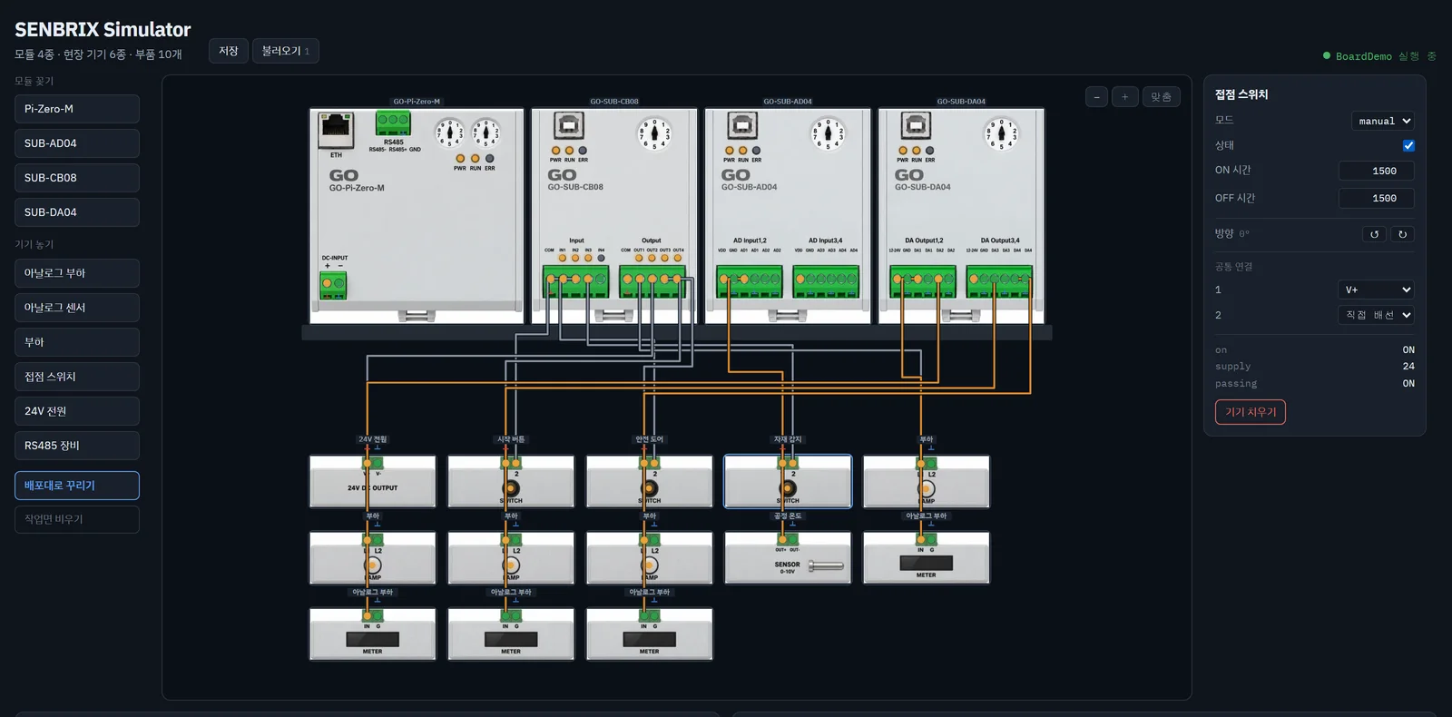The height and width of the screenshot is (717, 1452).
Task: Click the USB port on GO-SUB-AD04 module
Action: pos(742,125)
